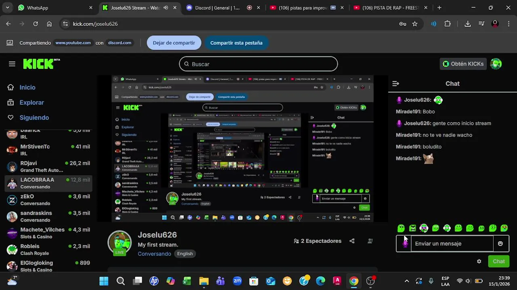Close the WhatsApp tab

pyautogui.click(x=90, y=8)
